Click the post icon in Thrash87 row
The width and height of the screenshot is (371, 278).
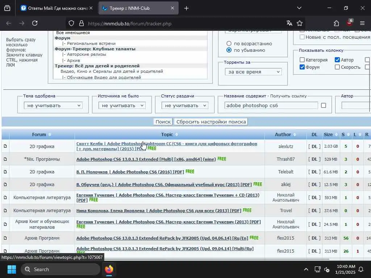pos(5,159)
